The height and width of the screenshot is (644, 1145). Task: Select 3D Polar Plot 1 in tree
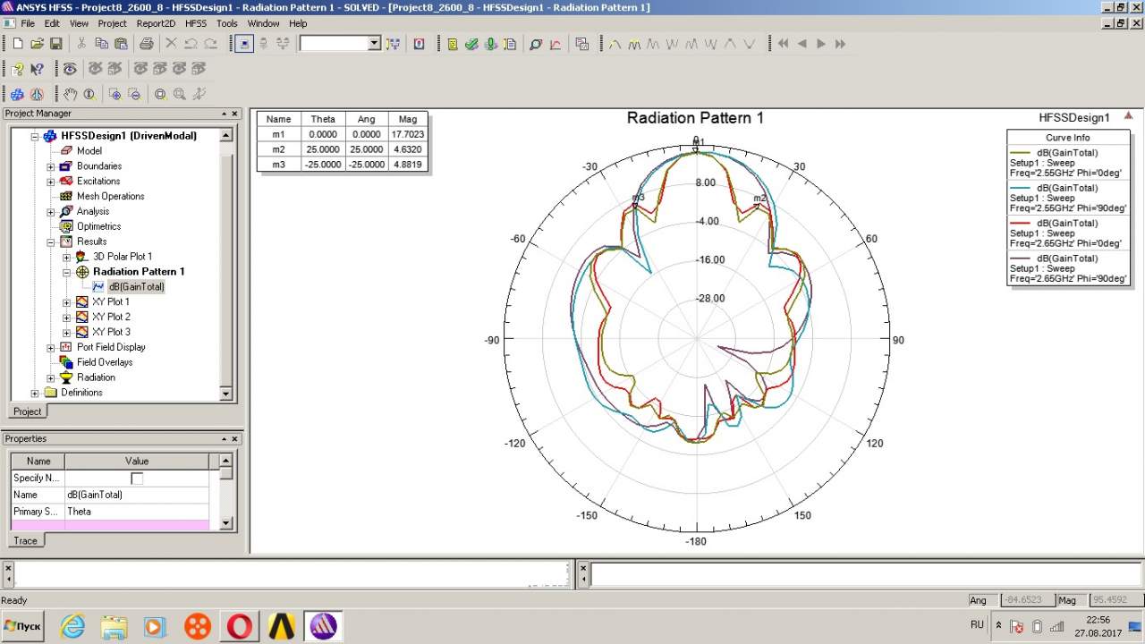pyautogui.click(x=123, y=257)
